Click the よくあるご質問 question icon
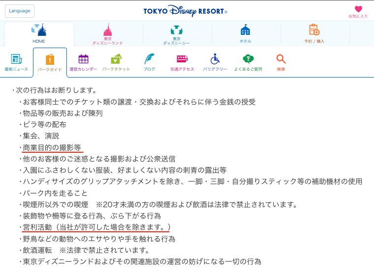 [248, 60]
